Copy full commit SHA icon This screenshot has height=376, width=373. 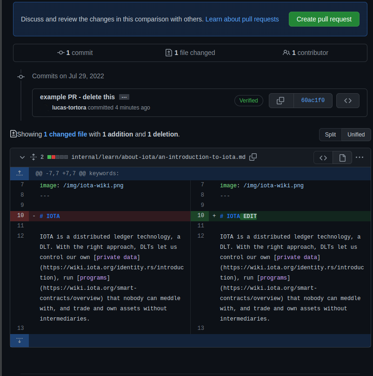click(281, 101)
